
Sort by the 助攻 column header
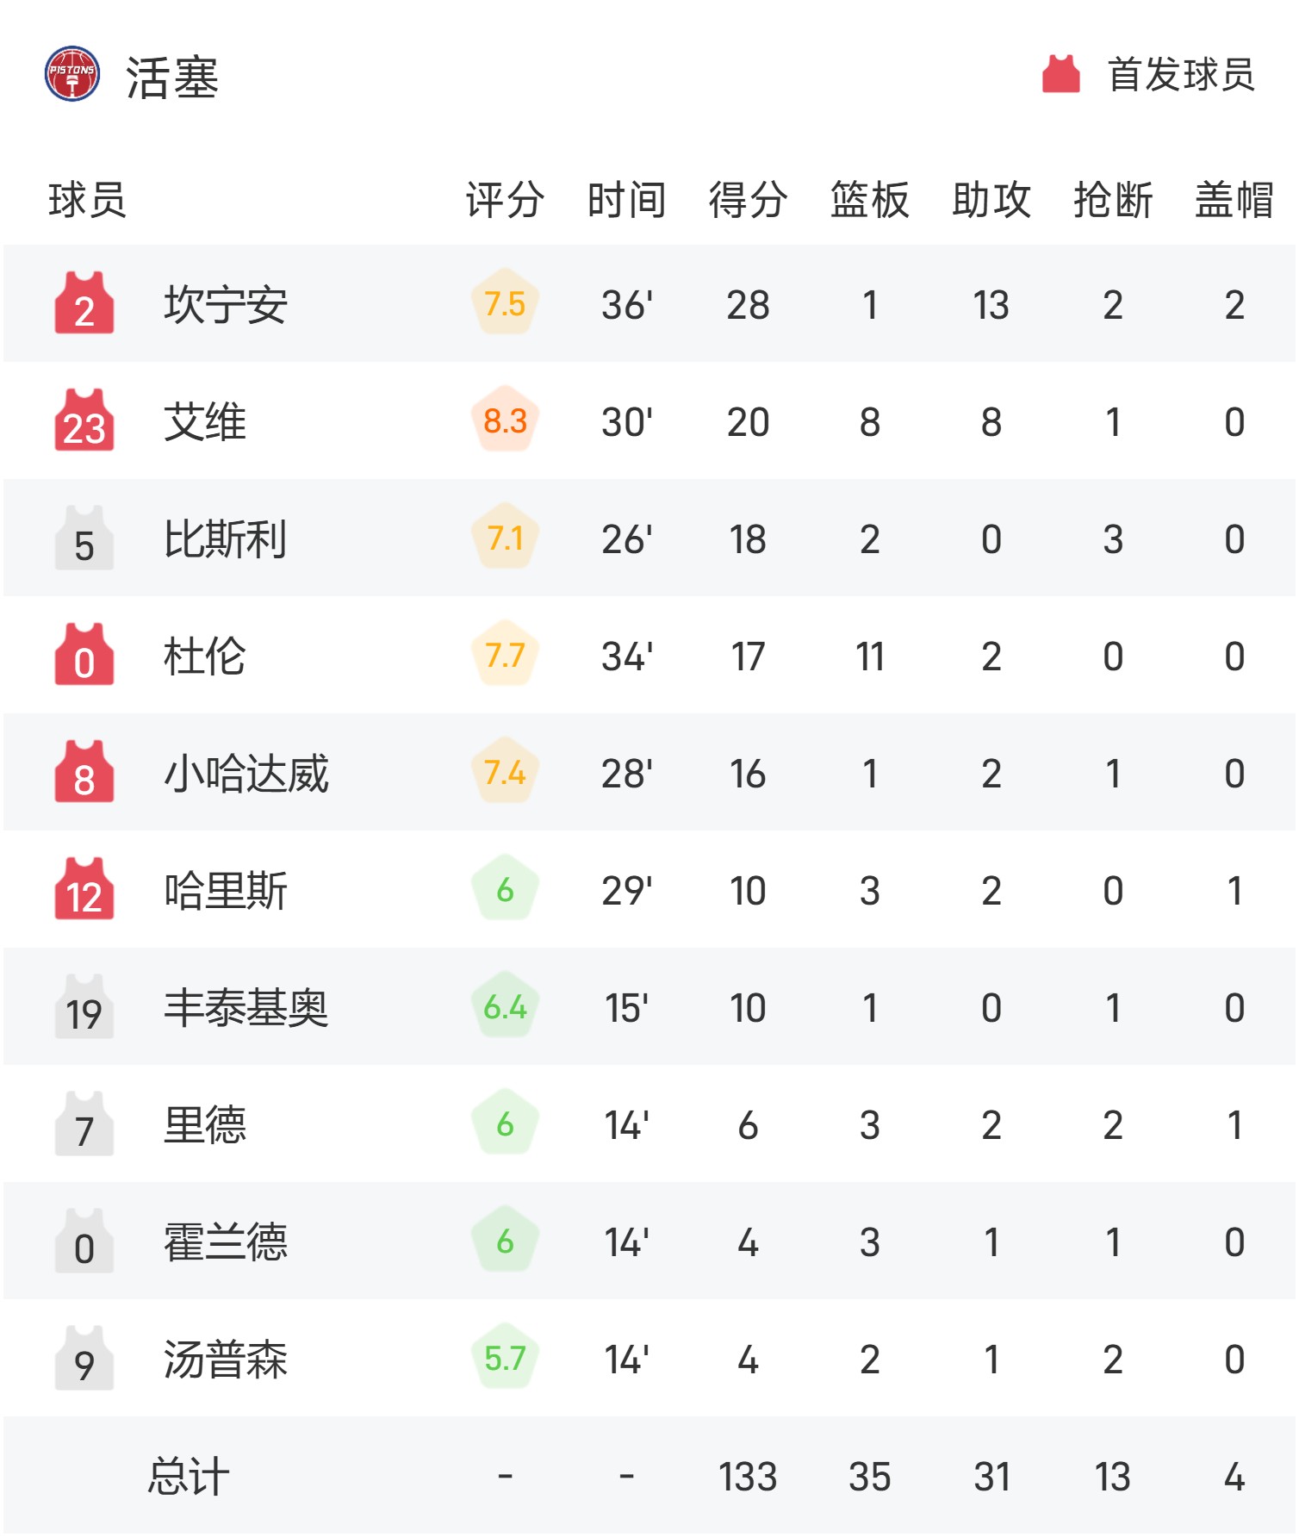991,200
